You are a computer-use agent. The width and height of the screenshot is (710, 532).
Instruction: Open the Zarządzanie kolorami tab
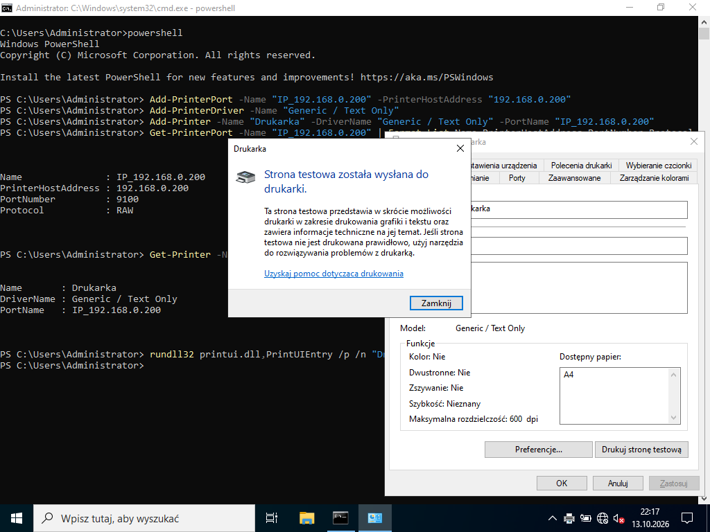(x=654, y=178)
